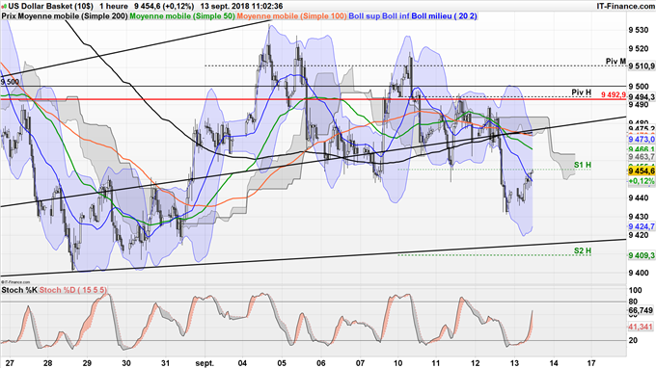Click the date 27 on time axis
This screenshot has height=368, width=656.
point(10,363)
